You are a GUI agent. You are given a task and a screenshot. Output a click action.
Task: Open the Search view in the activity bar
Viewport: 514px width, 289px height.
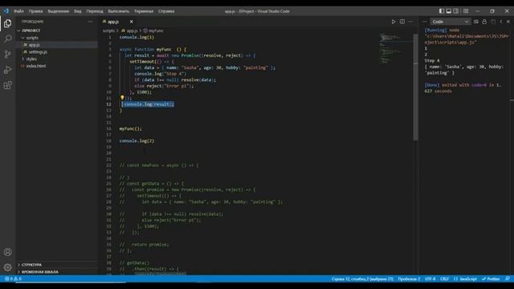pyautogui.click(x=7, y=39)
